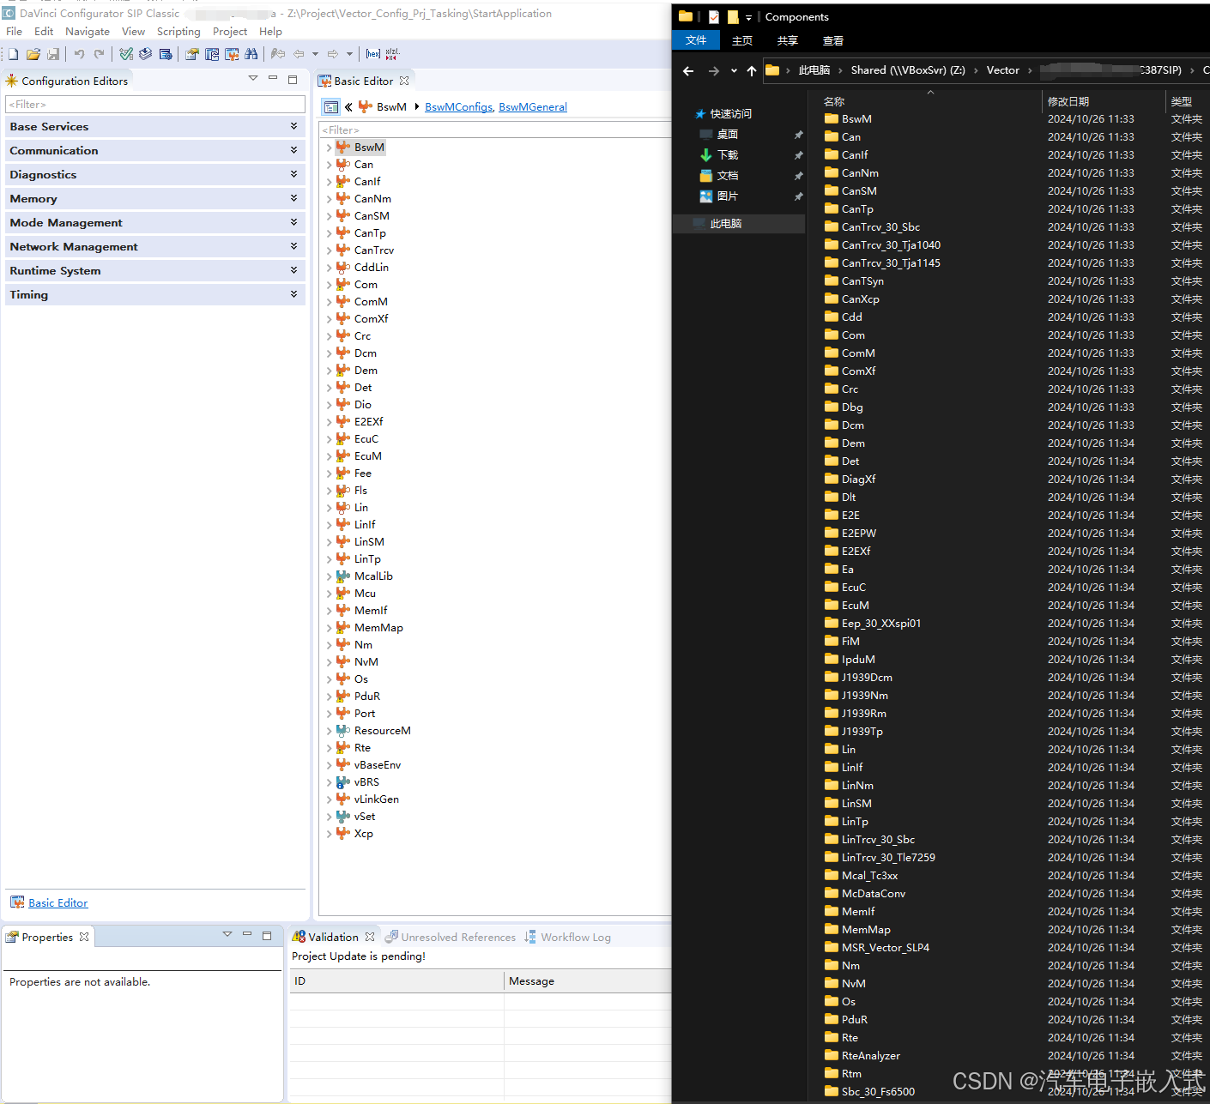Click the Rte module icon

342,748
